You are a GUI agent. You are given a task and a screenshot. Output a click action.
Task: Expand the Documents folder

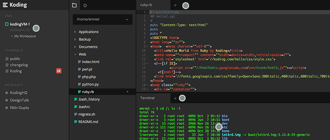coord(75,47)
